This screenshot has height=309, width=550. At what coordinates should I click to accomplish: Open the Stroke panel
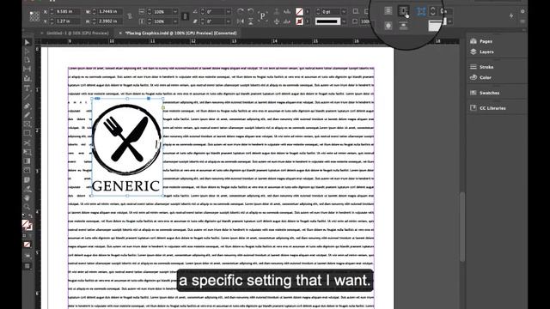tap(481, 67)
